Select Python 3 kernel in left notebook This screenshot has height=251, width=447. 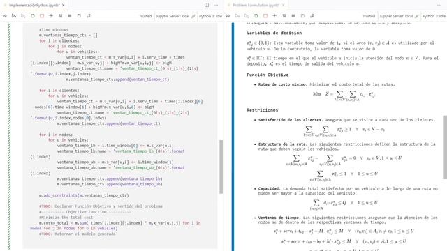[210, 16]
